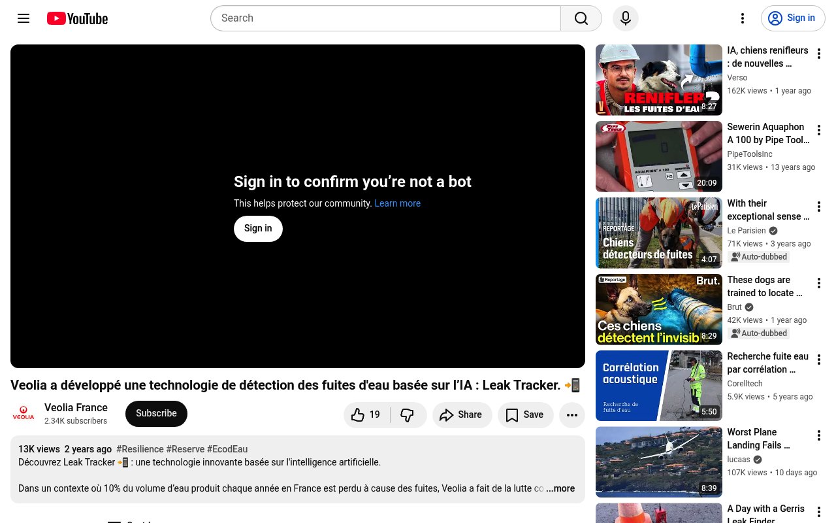The width and height of the screenshot is (836, 523).
Task: Click Auto-dubbed badge on Brut video
Action: pyautogui.click(x=759, y=333)
